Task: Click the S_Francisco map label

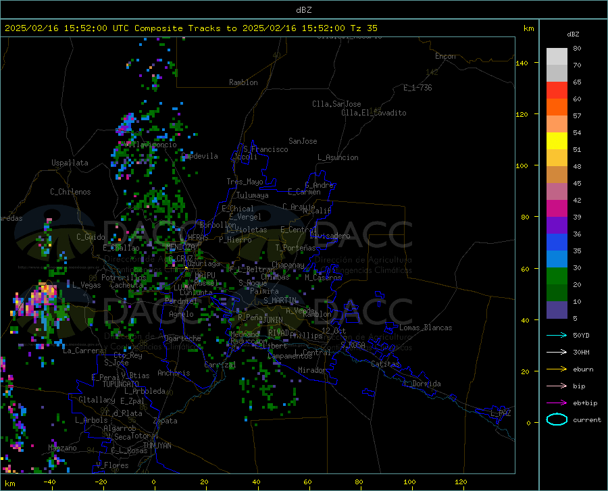Action: coord(265,149)
